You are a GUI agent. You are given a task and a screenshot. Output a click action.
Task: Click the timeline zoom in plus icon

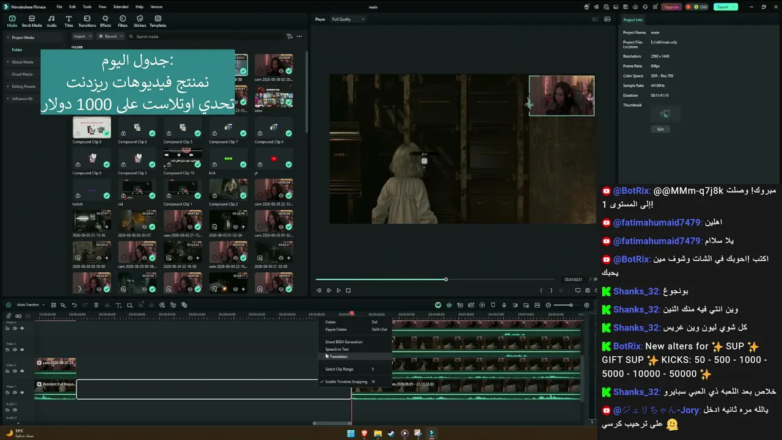[x=587, y=305]
